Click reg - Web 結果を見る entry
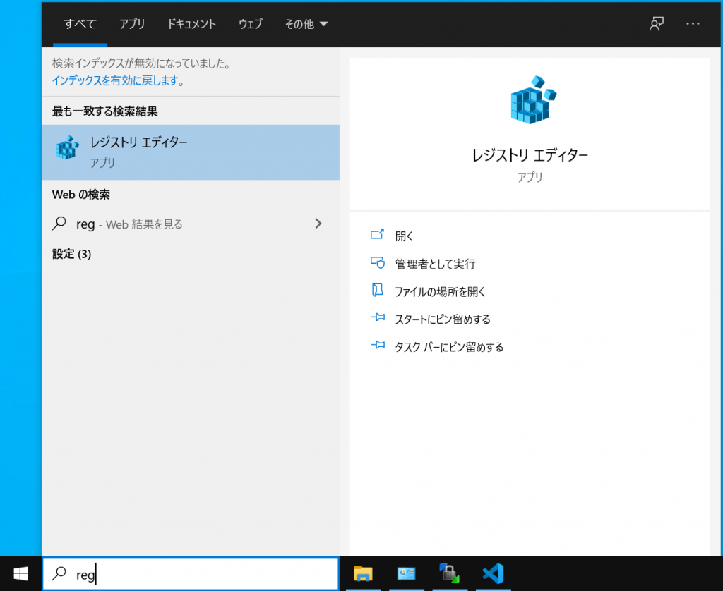This screenshot has height=591, width=723. click(191, 224)
